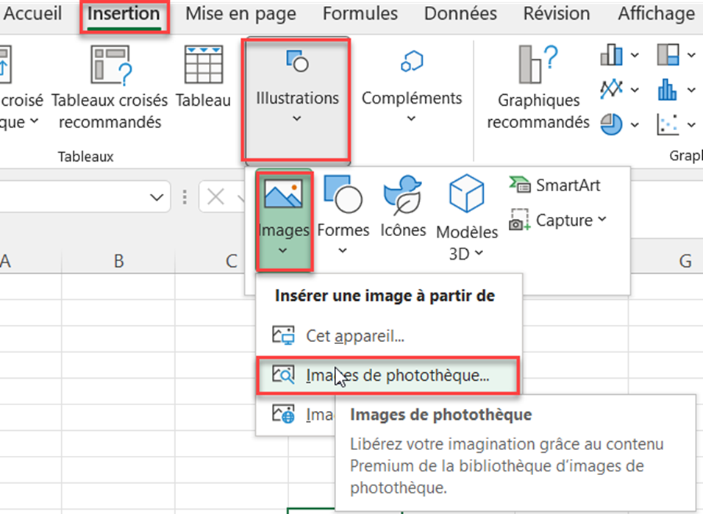Image resolution: width=703 pixels, height=514 pixels.
Task: Click the online images globe icon
Action: [283, 415]
